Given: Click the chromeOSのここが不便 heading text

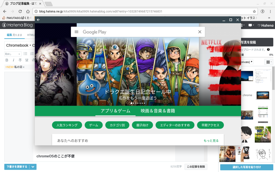Looking at the screenshot, I should point(55,156).
